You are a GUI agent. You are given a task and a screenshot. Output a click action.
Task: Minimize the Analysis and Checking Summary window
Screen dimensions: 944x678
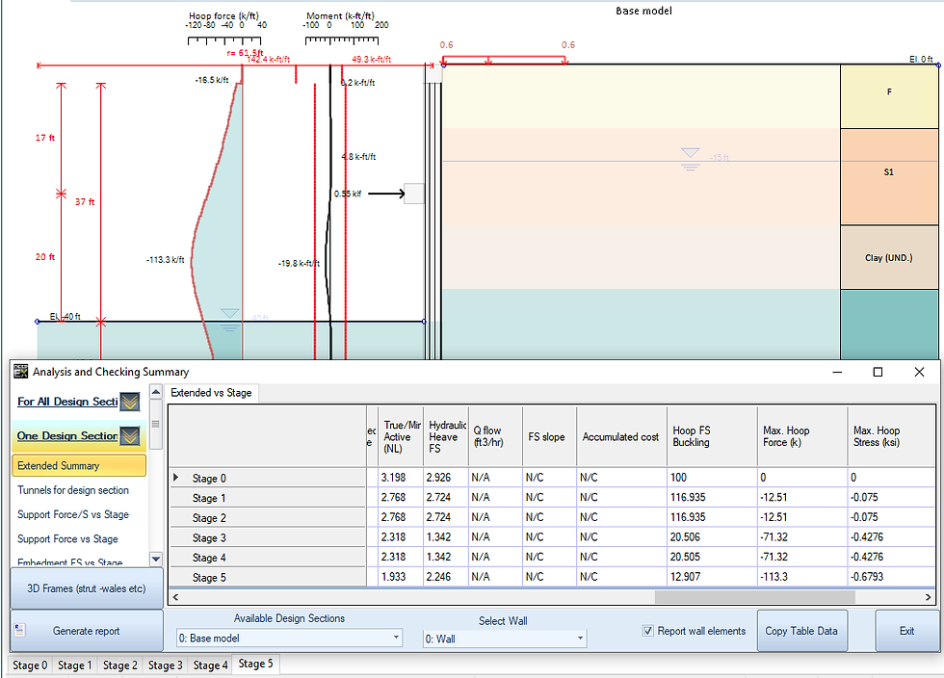pos(837,372)
